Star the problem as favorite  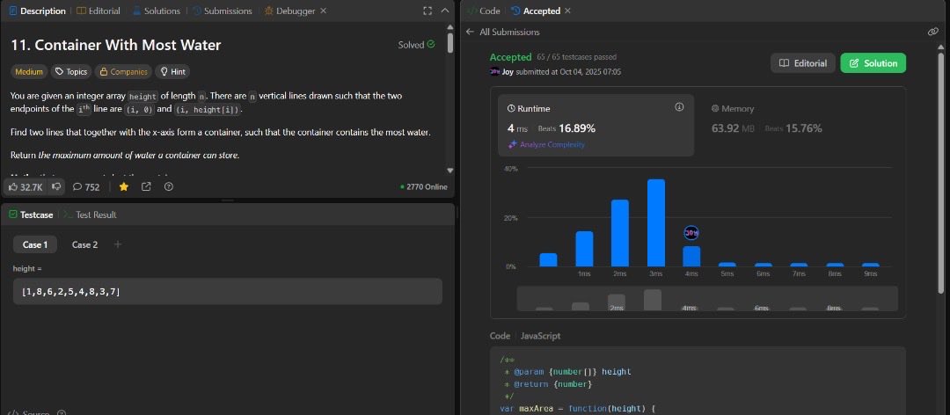(124, 187)
